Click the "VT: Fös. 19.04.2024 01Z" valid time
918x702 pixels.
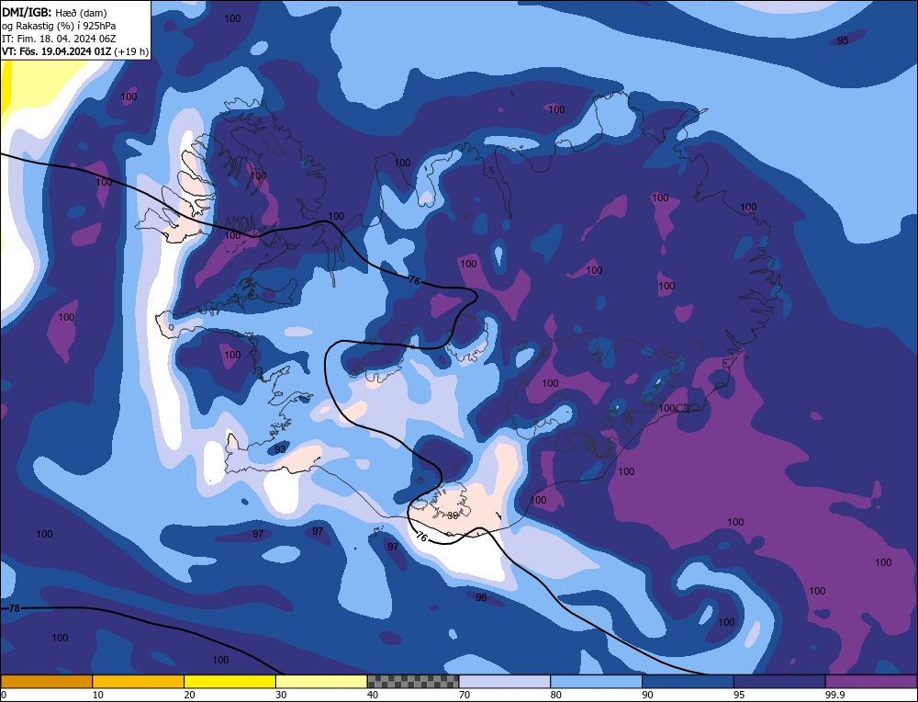pyautogui.click(x=56, y=51)
